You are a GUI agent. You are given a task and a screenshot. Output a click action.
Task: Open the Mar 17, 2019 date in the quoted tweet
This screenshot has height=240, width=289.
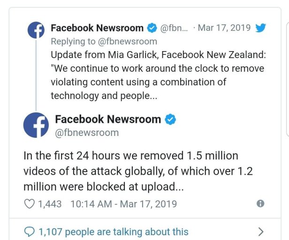224,28
